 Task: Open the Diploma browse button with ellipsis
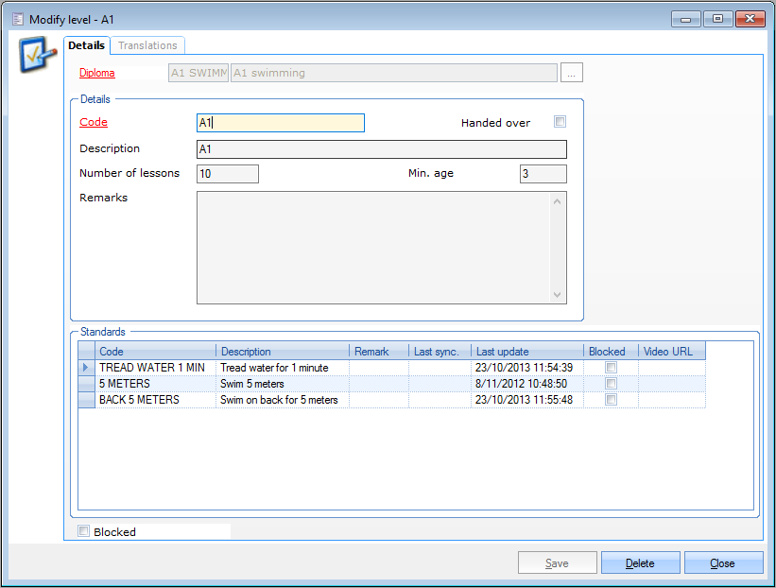[x=572, y=73]
